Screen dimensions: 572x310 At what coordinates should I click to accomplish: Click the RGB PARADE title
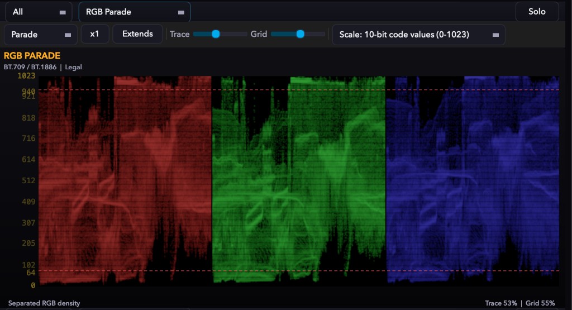[32, 55]
